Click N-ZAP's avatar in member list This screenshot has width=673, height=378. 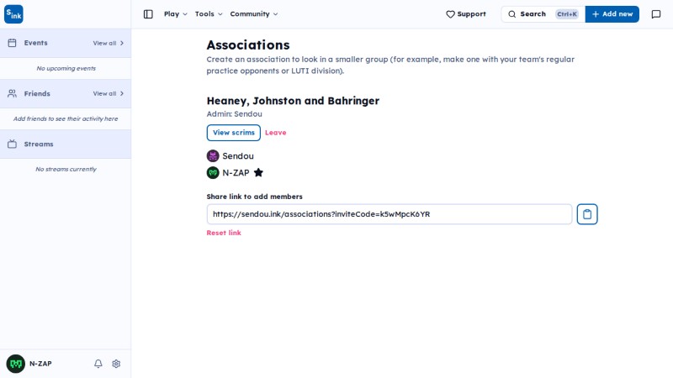tap(213, 173)
